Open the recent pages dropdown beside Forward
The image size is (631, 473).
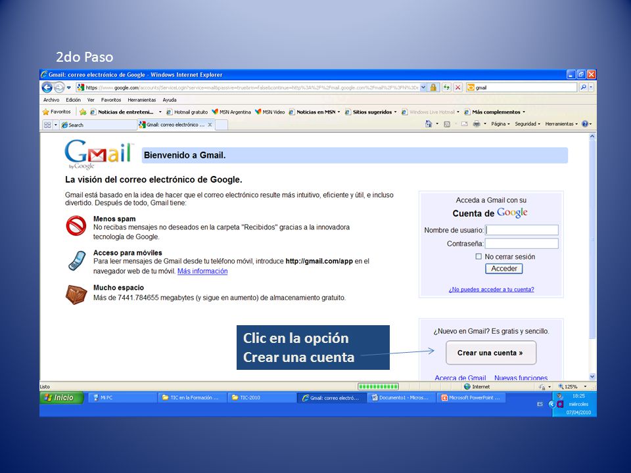click(69, 87)
